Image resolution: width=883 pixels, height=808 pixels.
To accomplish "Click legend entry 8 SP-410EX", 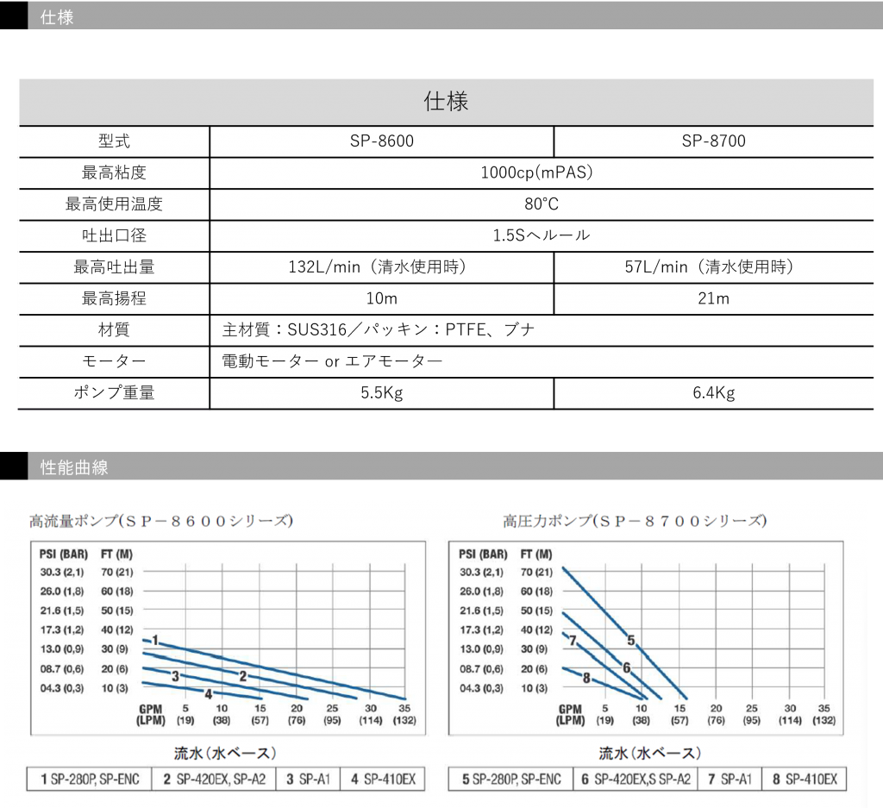I will pos(805,780).
